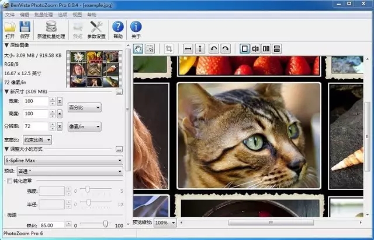Open the 批量处理 menu
Screen dimensions: 374x240
(44, 14)
